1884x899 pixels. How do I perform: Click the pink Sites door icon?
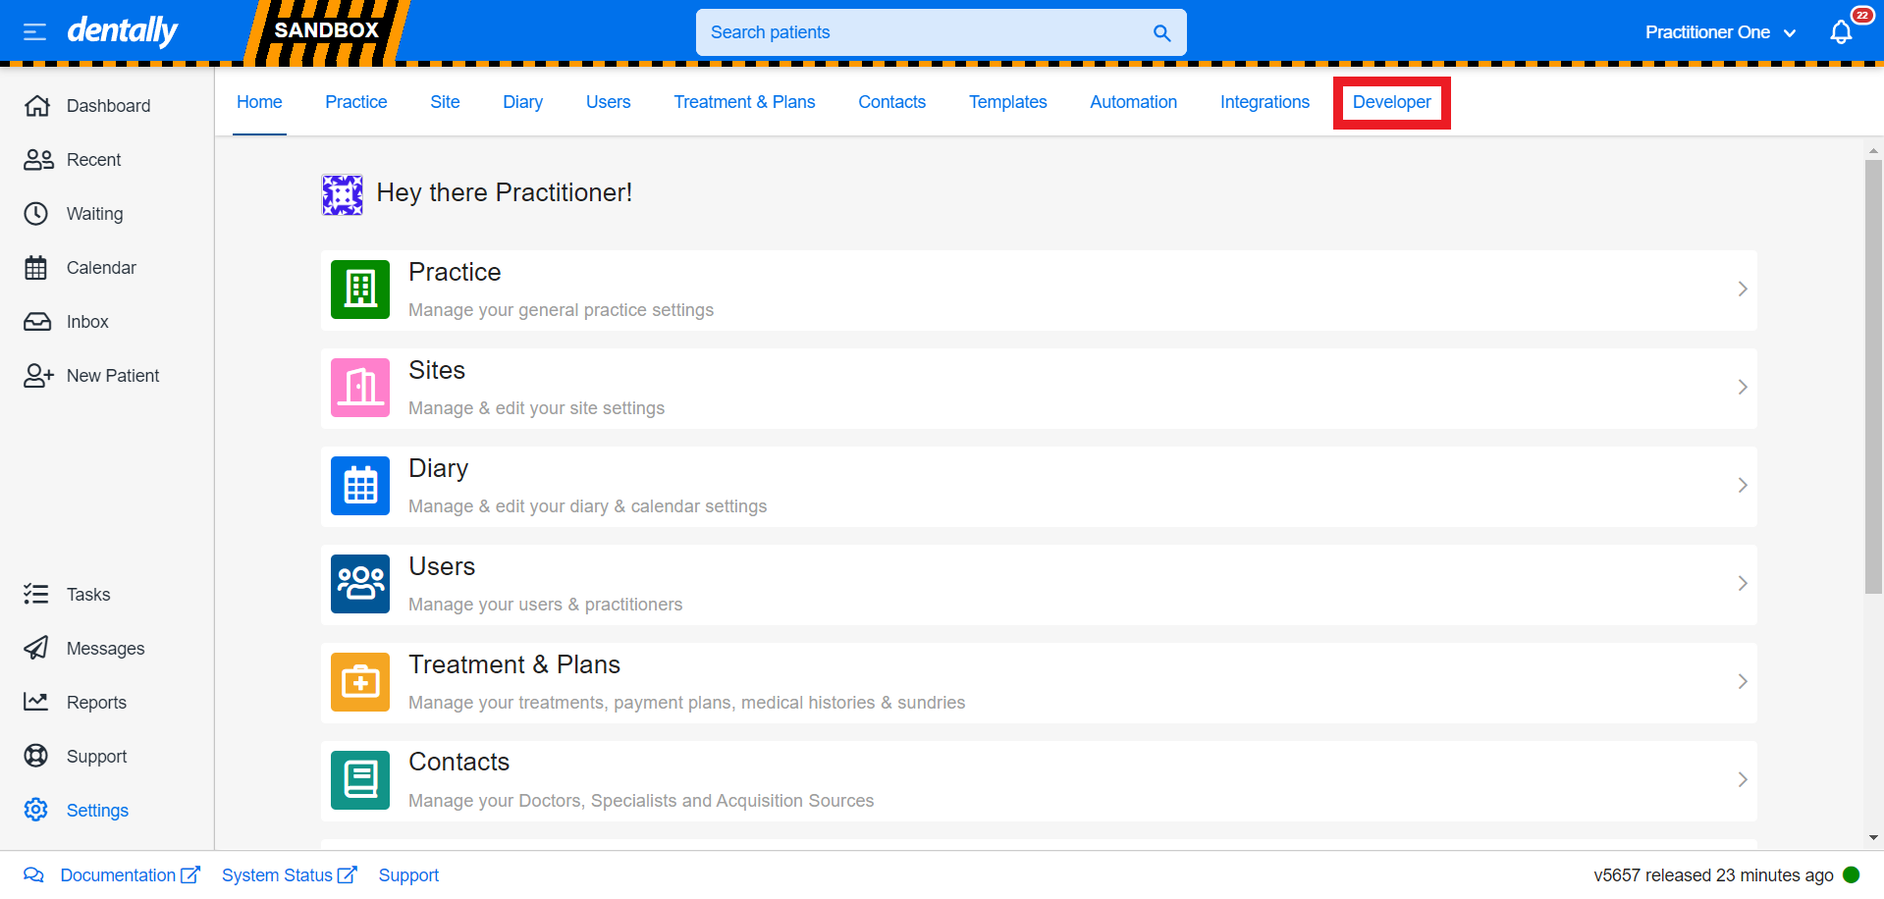click(x=360, y=388)
